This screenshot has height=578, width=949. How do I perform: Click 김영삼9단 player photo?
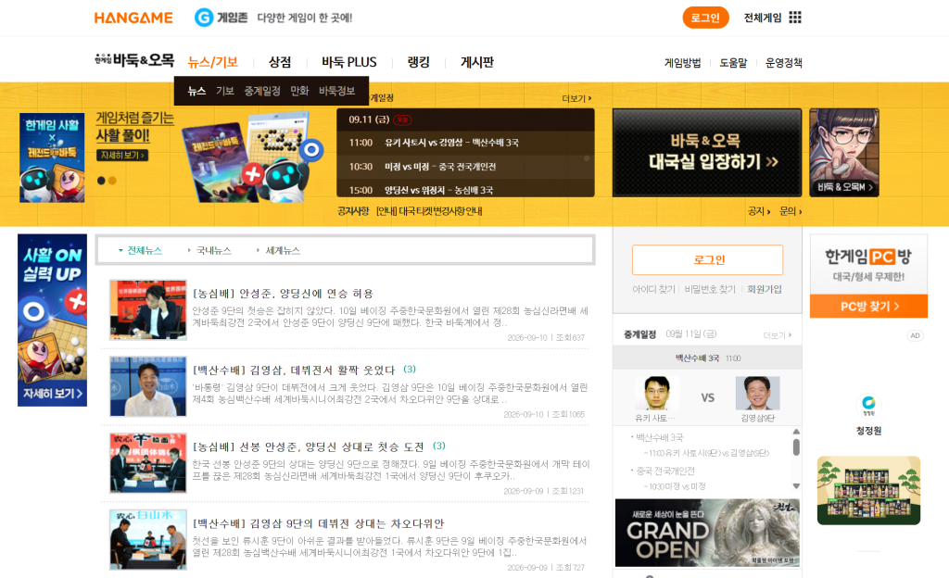[x=758, y=394]
